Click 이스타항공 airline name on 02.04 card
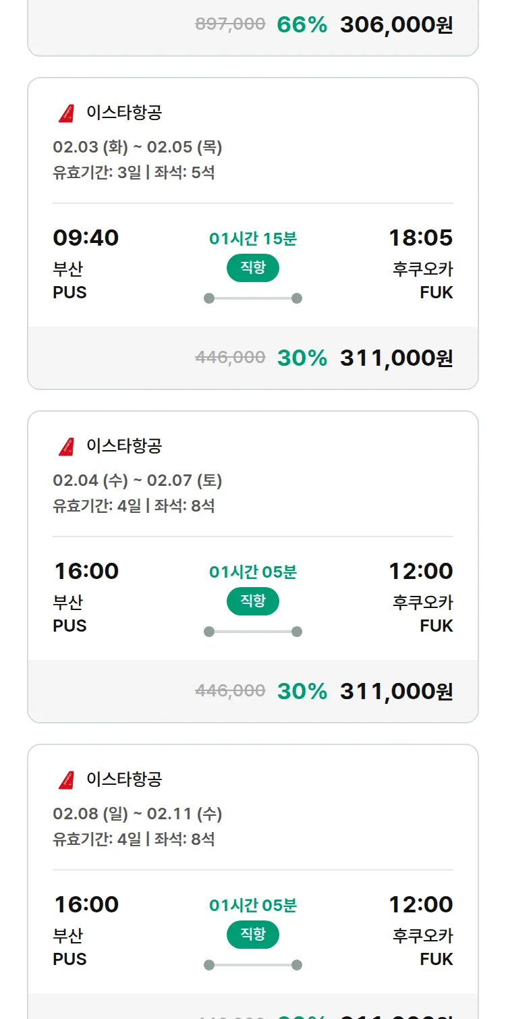506x1019 pixels. click(x=124, y=446)
